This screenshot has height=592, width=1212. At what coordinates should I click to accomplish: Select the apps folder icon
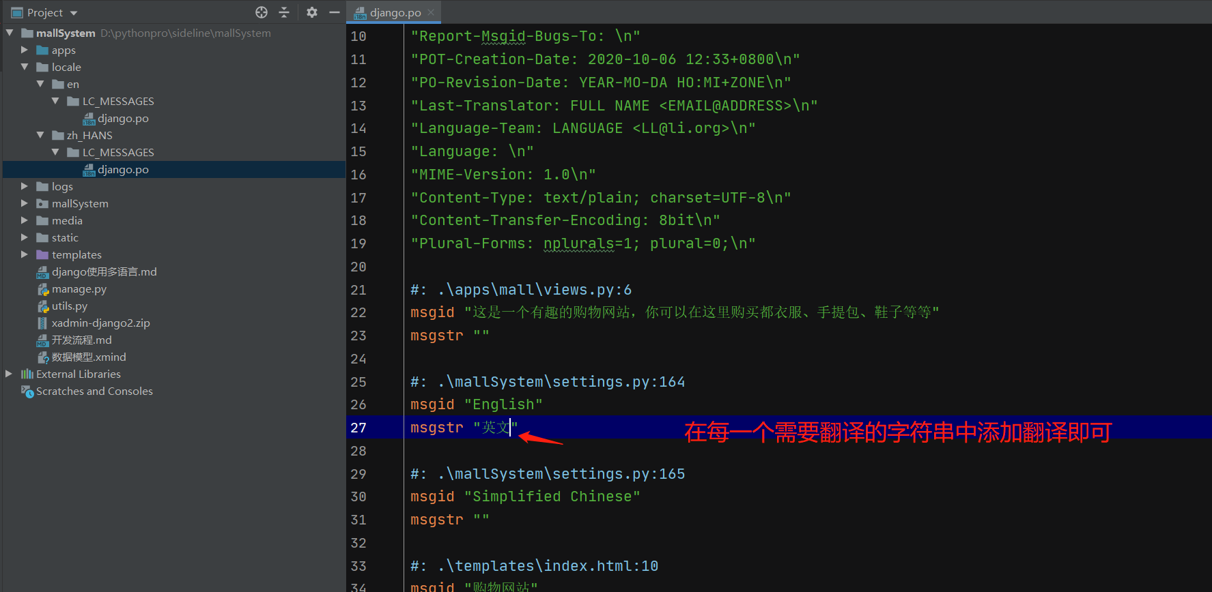point(42,50)
